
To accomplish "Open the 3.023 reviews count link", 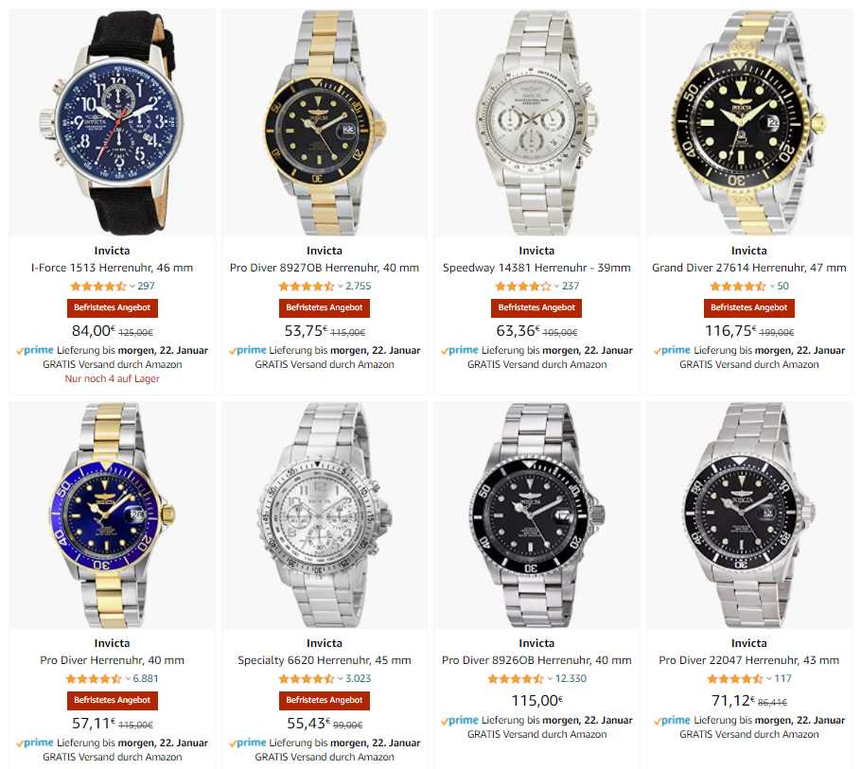I will 358,678.
